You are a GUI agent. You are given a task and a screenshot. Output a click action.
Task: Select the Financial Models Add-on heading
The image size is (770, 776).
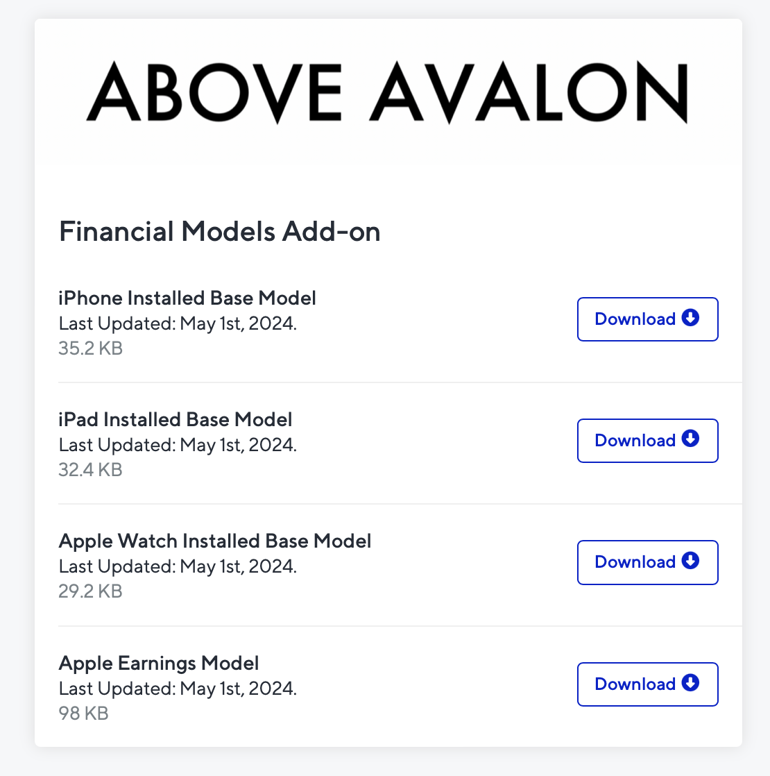219,231
